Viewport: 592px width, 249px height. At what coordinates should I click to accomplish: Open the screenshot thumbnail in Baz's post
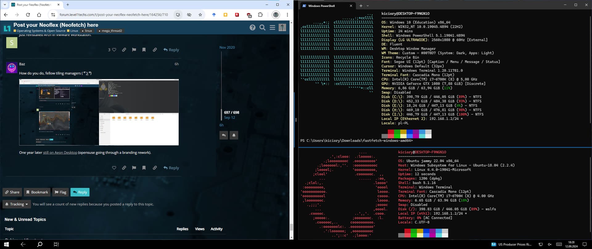[99, 112]
